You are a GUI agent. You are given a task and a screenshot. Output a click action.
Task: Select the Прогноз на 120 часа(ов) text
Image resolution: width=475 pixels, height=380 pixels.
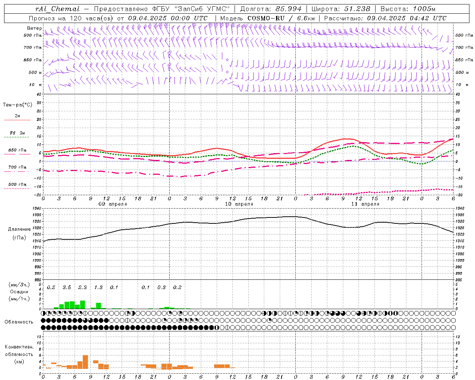[x=72, y=18]
